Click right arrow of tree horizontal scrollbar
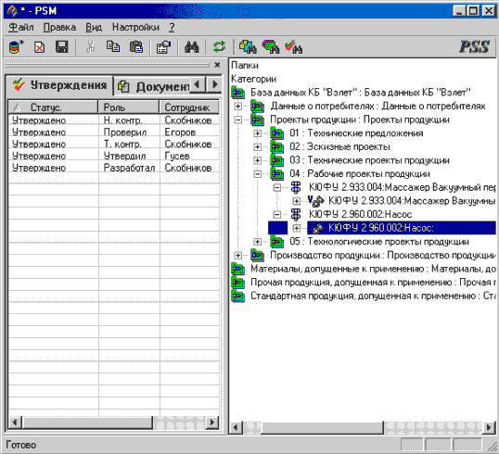Screen dimensions: 499x454 [x=490, y=428]
